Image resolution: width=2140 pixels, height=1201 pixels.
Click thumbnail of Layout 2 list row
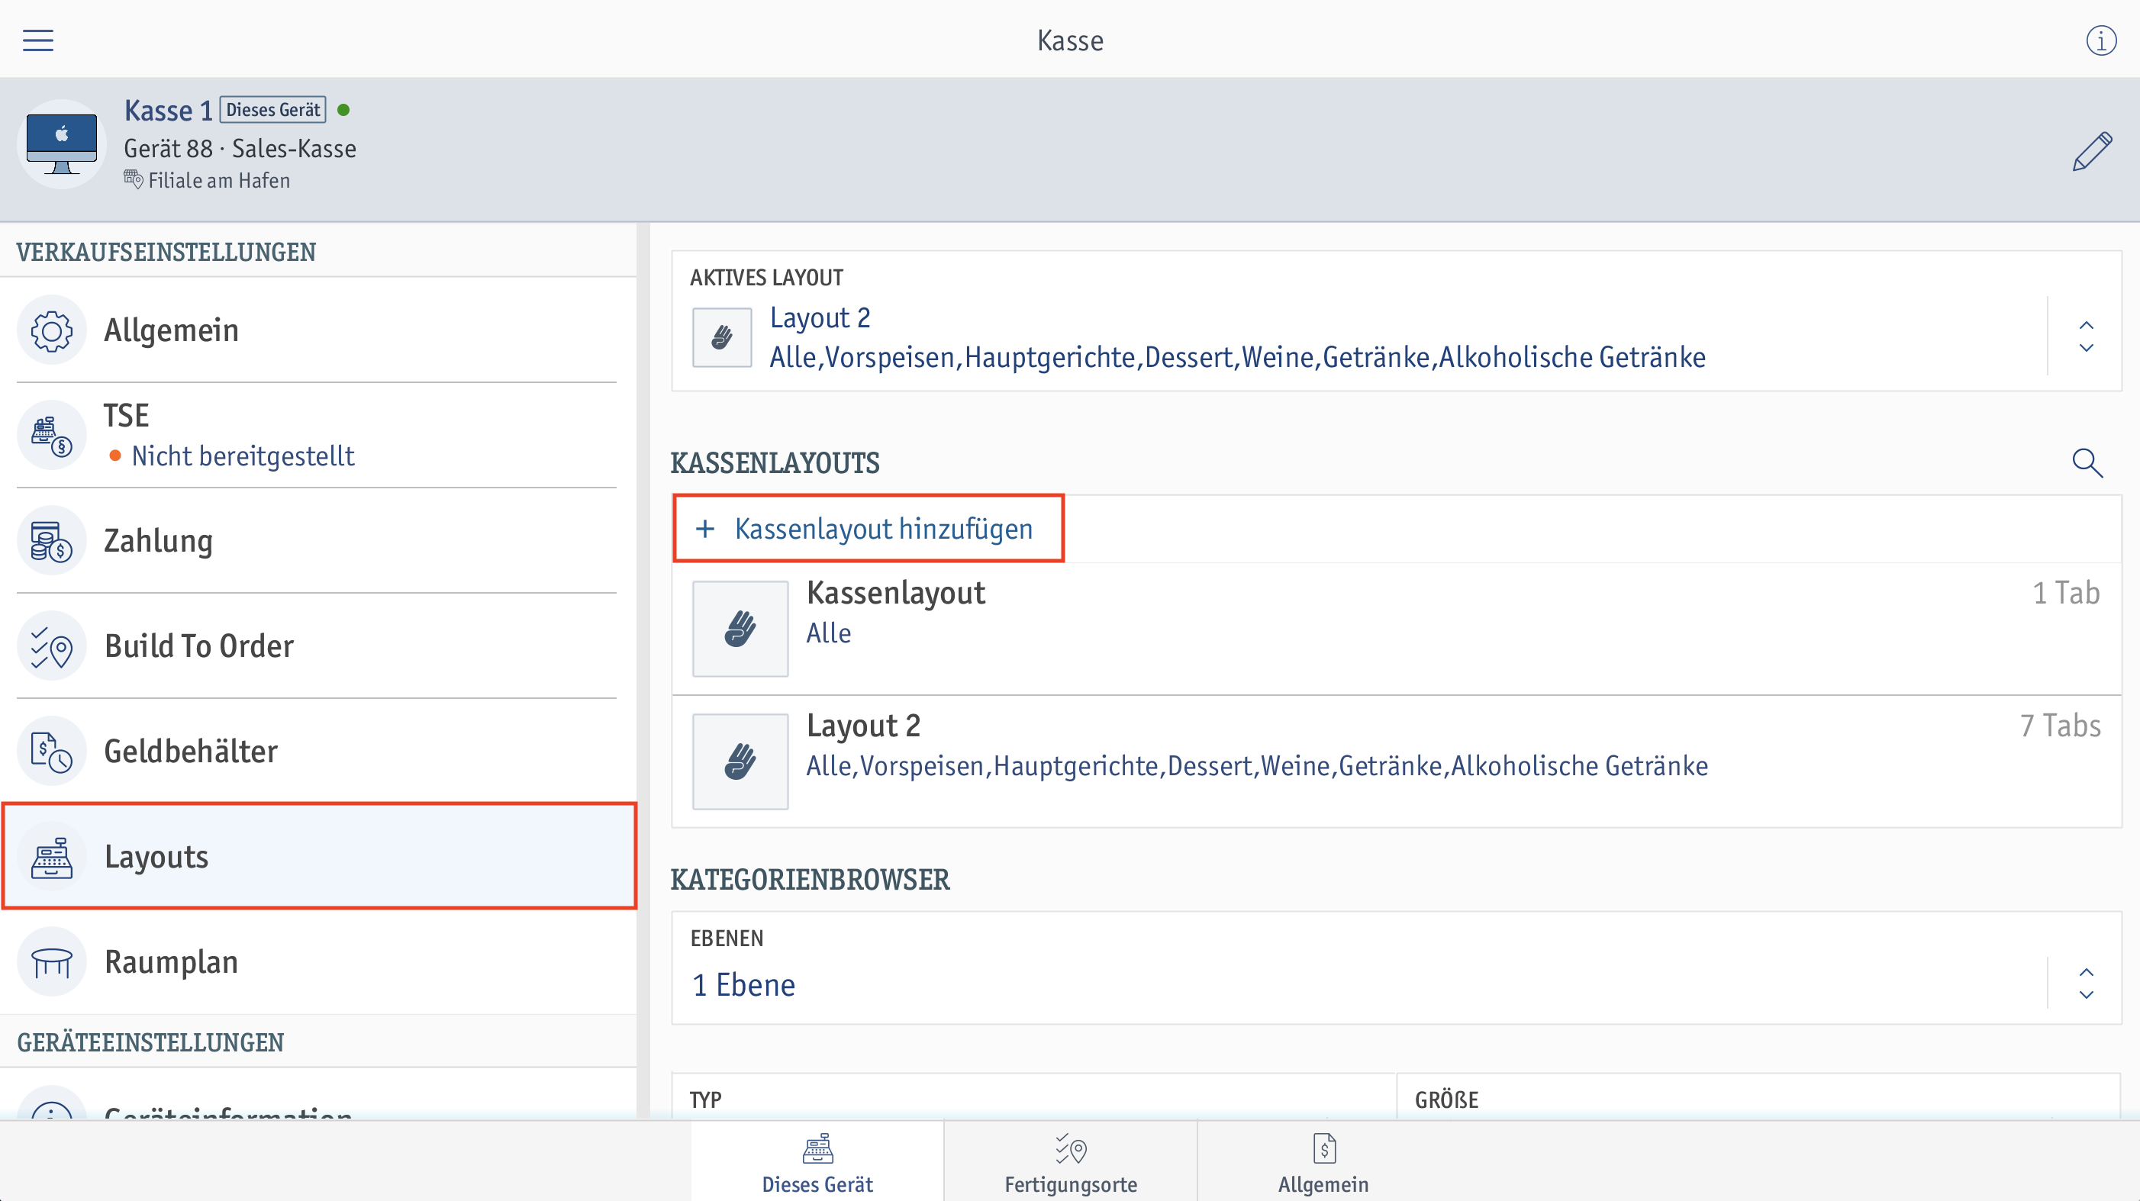(740, 761)
